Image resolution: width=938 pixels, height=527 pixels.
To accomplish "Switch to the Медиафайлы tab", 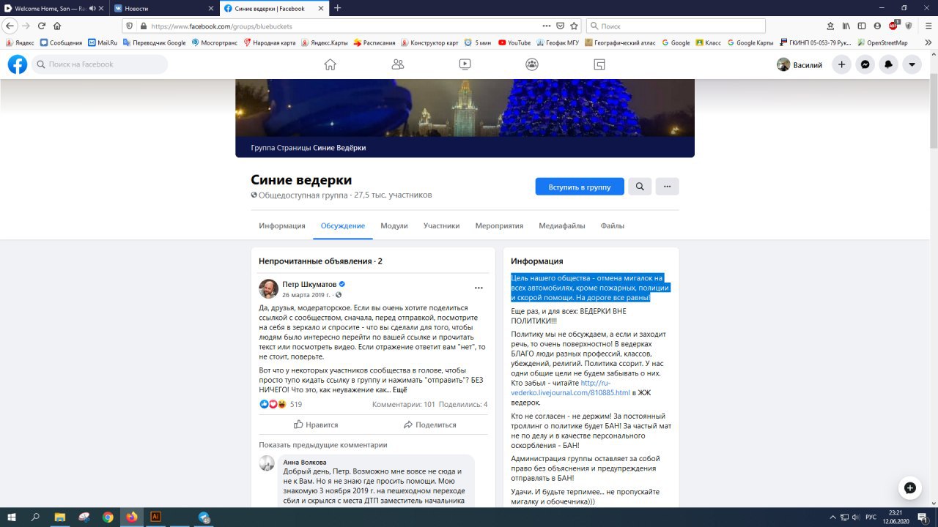I will [x=562, y=225].
